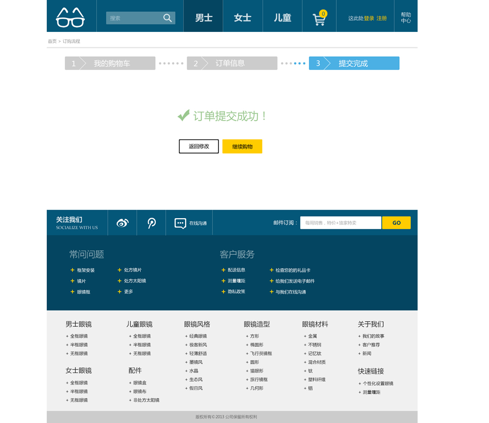Switch to the 女士 navigation tab

point(243,18)
